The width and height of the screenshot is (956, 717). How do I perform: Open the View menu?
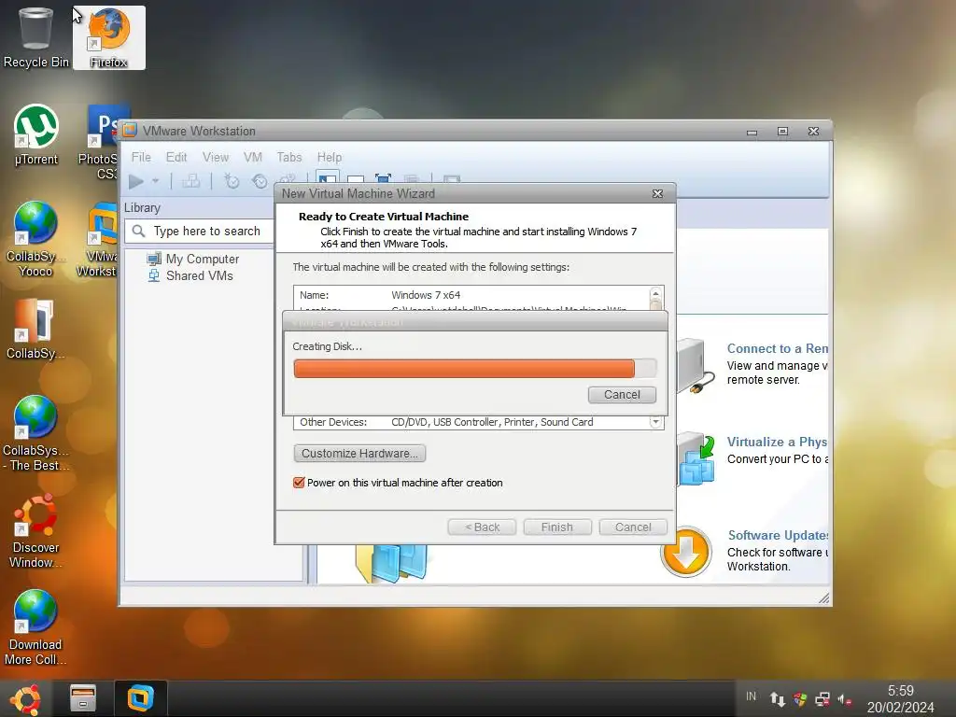[216, 157]
